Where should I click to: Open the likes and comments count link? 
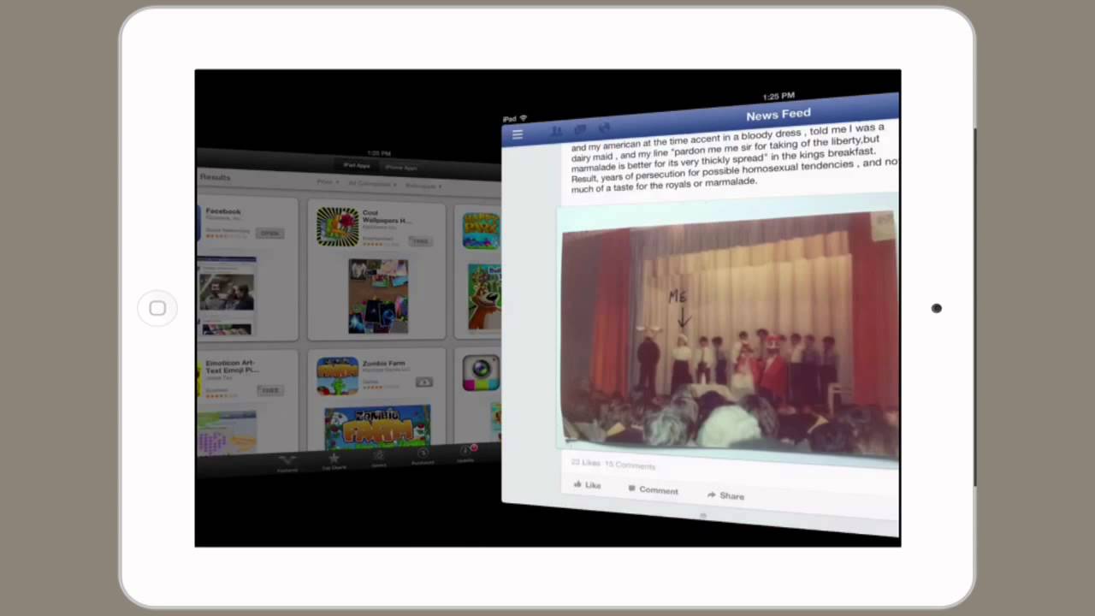613,464
